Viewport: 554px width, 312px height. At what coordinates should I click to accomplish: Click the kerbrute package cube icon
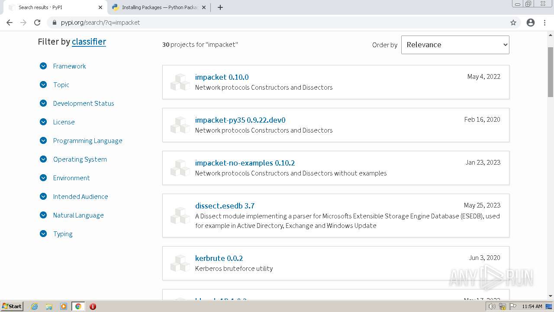click(180, 263)
